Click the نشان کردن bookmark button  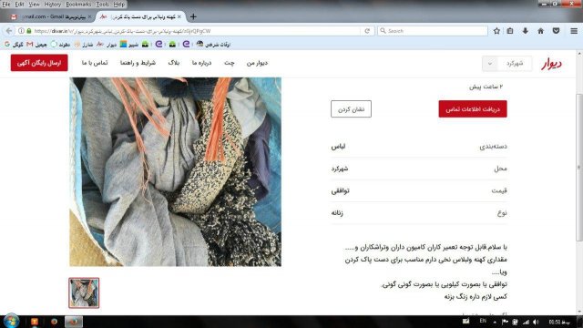click(351, 109)
